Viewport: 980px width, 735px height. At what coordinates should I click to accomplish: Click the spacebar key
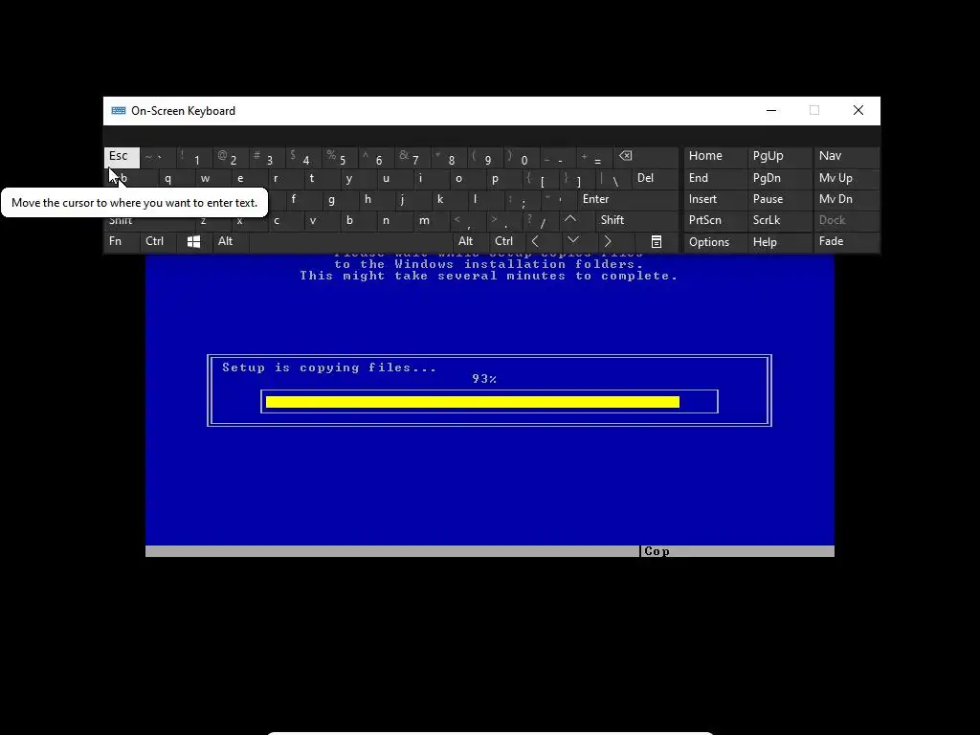(350, 242)
